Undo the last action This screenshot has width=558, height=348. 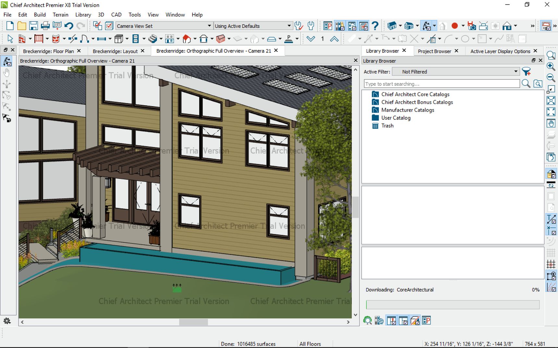(68, 26)
